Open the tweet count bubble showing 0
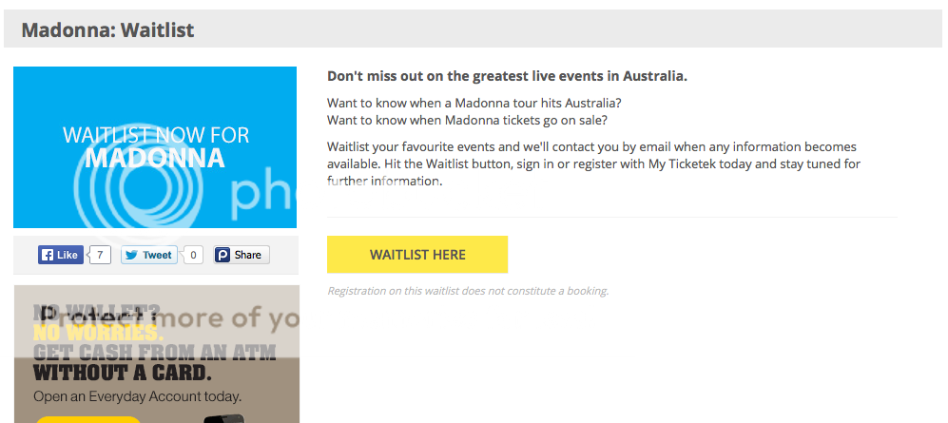 193,255
